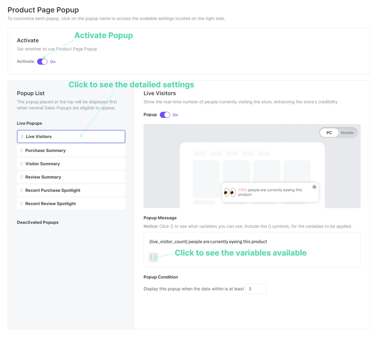Click drag handle for Recent Purchase Spotlight
This screenshot has height=338, width=380.
click(21, 190)
